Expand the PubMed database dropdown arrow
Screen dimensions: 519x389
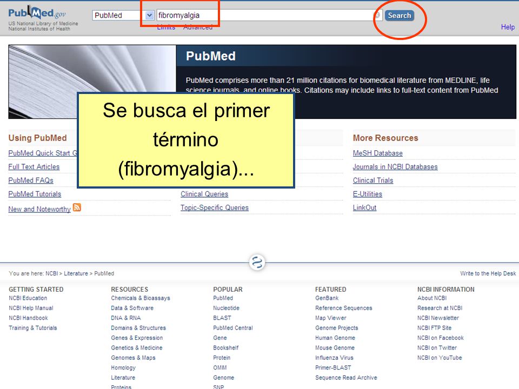[150, 15]
